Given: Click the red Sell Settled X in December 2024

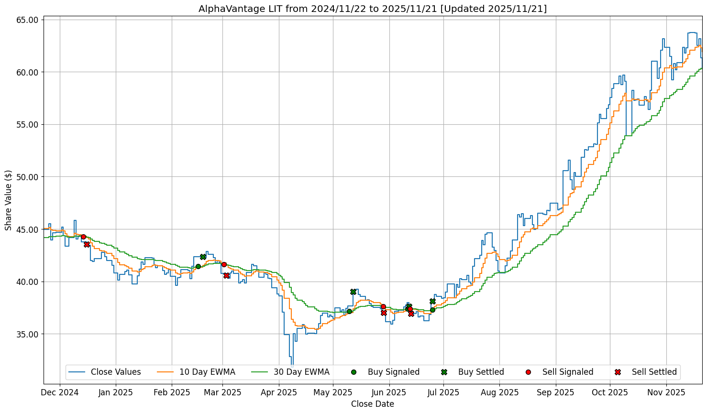Looking at the screenshot, I should point(87,244).
